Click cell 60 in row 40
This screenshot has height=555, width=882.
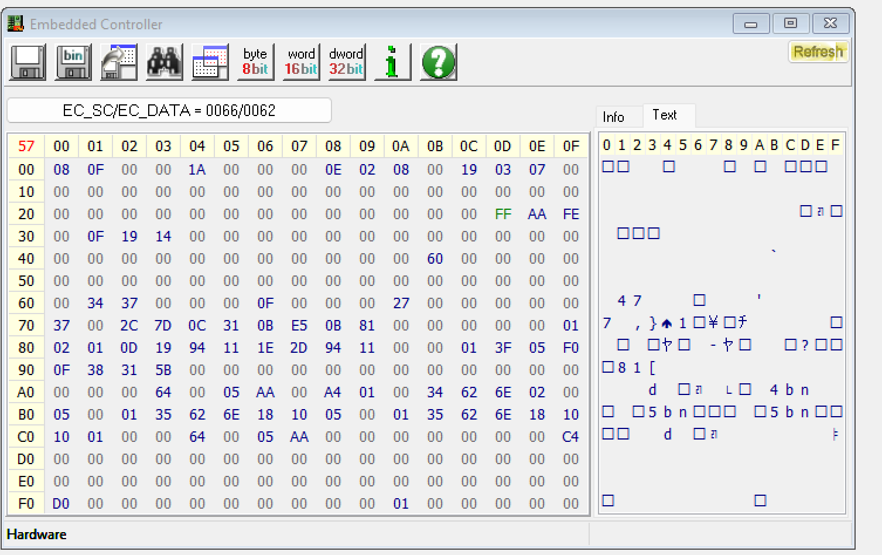(x=435, y=258)
